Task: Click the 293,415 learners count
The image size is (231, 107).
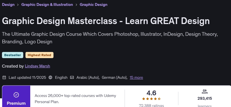Action: [205, 98]
